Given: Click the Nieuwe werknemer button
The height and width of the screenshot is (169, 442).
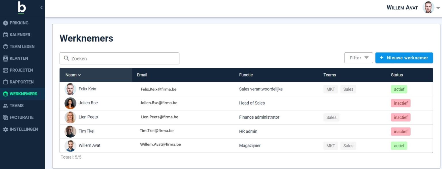Looking at the screenshot, I should [x=404, y=58].
